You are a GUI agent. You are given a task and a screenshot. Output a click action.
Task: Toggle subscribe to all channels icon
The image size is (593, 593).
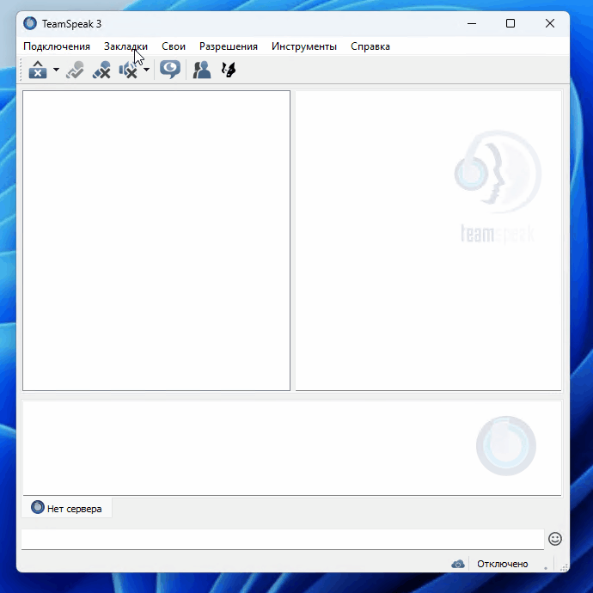[170, 70]
